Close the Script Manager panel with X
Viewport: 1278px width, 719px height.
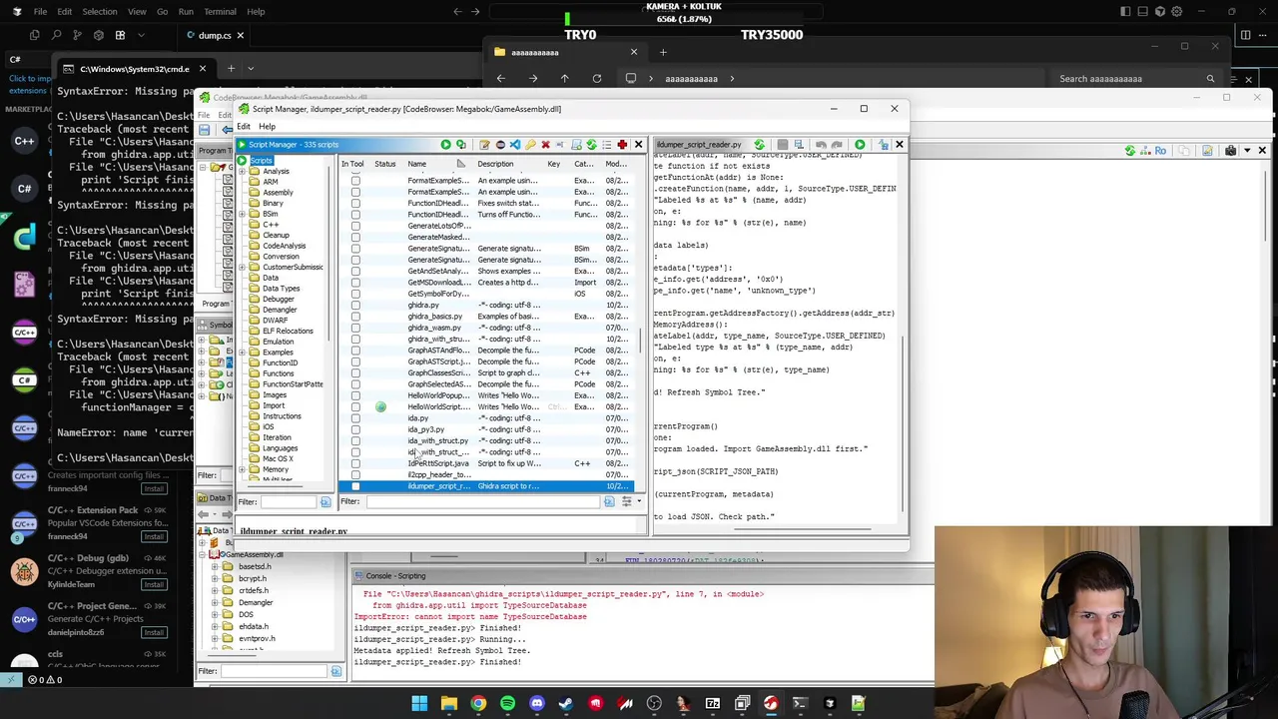click(x=638, y=145)
